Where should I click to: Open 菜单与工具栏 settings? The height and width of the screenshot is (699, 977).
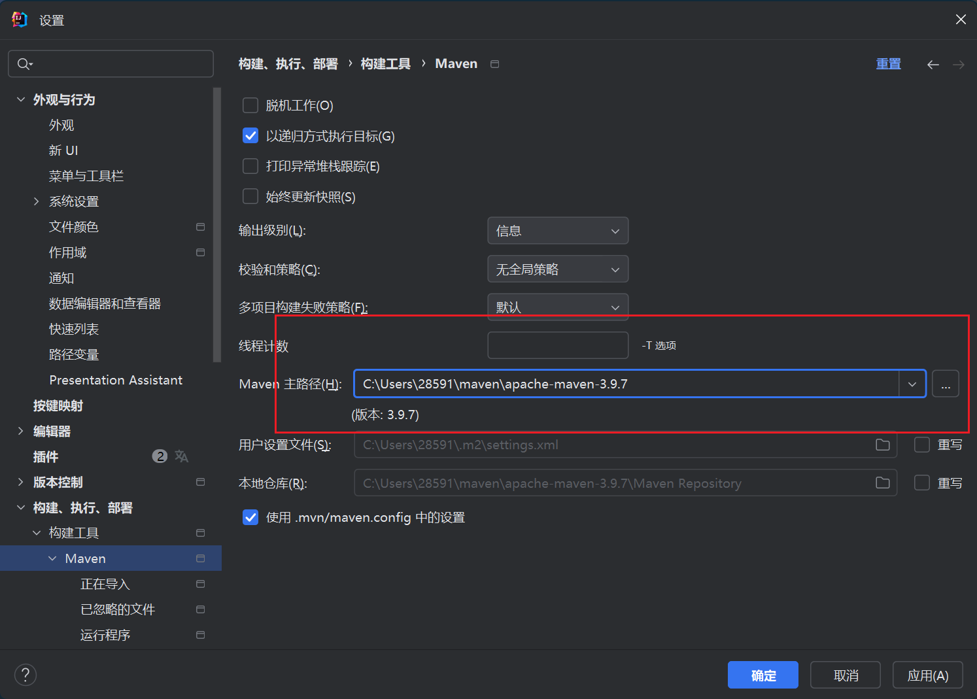click(86, 176)
